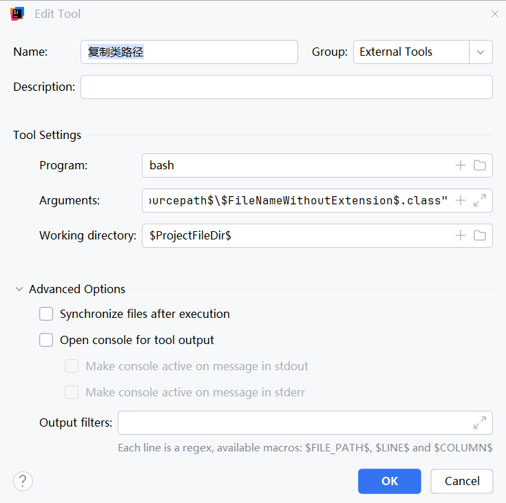Viewport: 506px width, 503px height.
Task: Focus the Description input field
Action: (286, 87)
